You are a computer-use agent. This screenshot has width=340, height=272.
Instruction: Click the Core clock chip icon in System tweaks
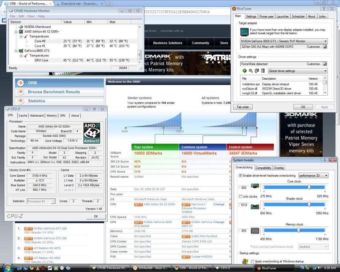(x=255, y=186)
